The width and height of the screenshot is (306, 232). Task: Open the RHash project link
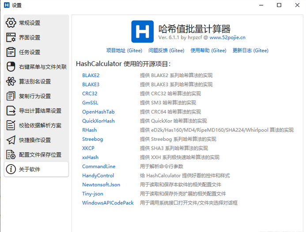pyautogui.click(x=89, y=130)
